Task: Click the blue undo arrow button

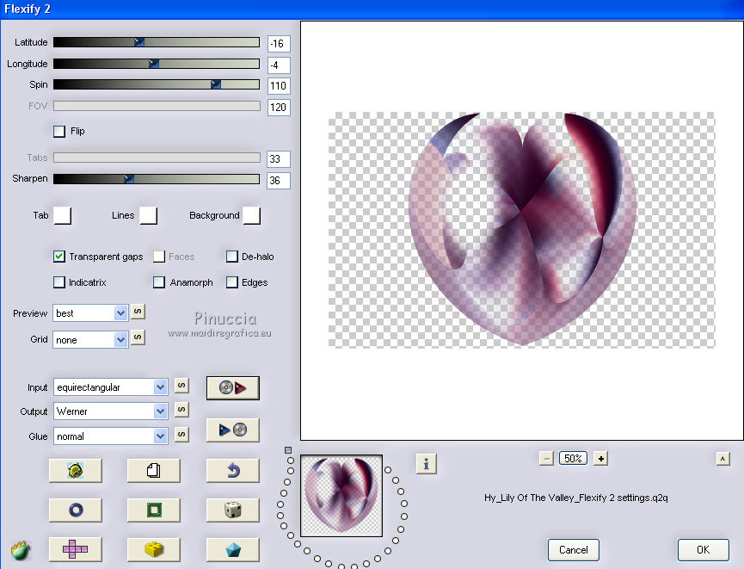Action: pyautogui.click(x=232, y=471)
